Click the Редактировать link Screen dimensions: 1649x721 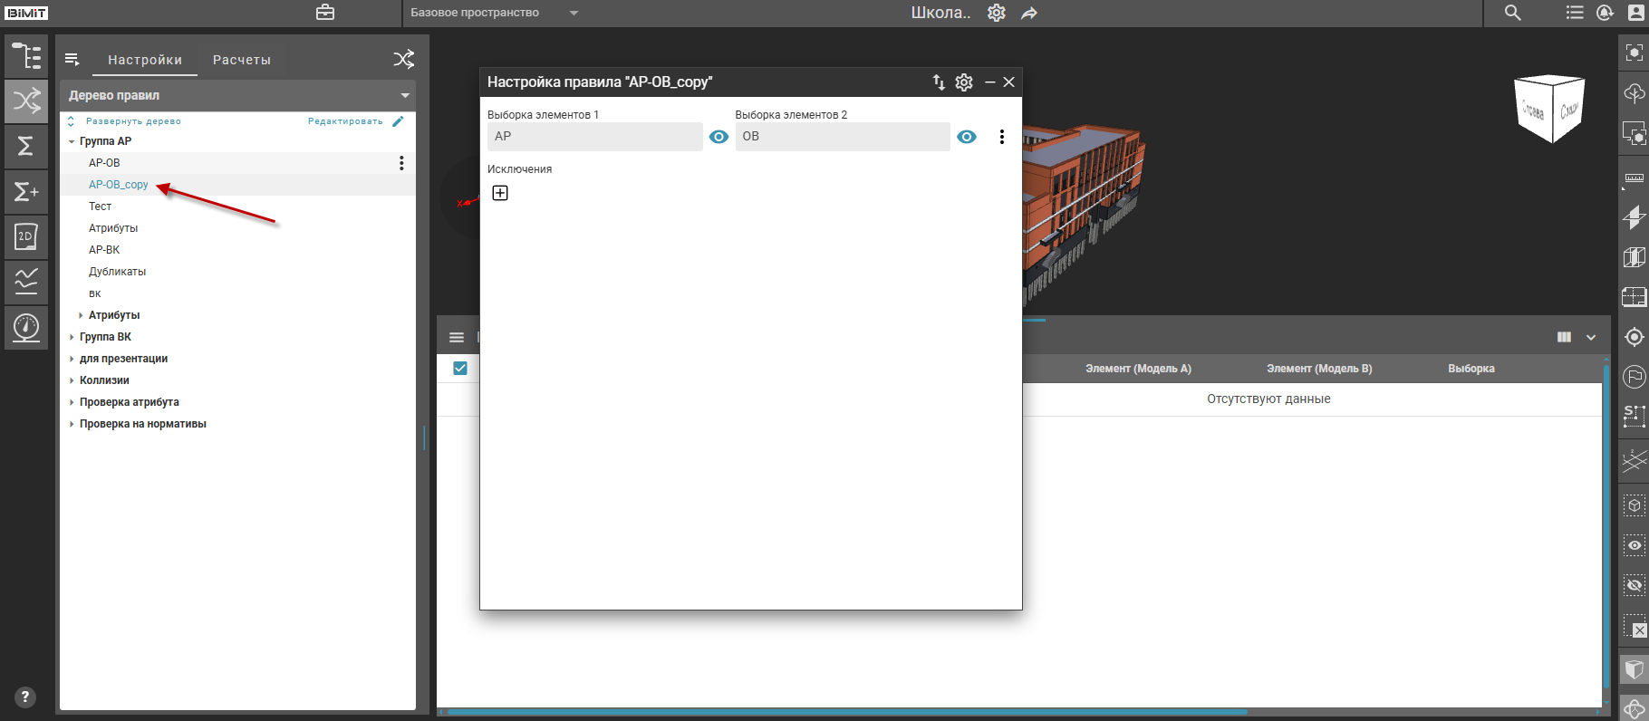pyautogui.click(x=345, y=121)
